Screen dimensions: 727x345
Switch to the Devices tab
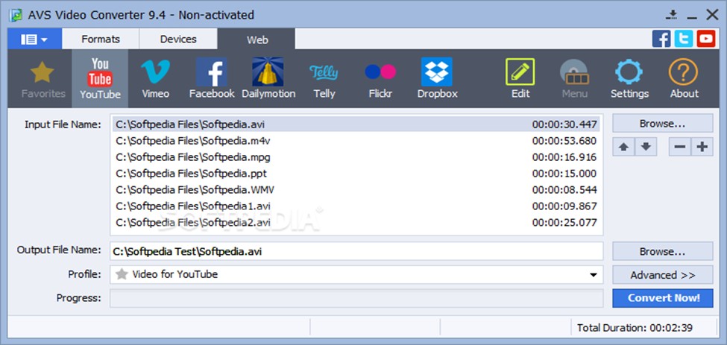(x=178, y=39)
